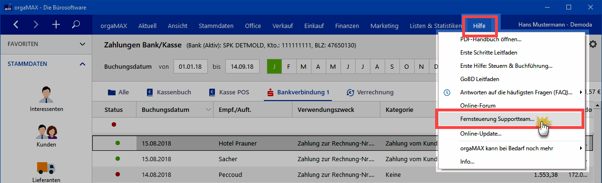
Task: Click the green status dot for Hotel Prauner
Action: point(117,143)
